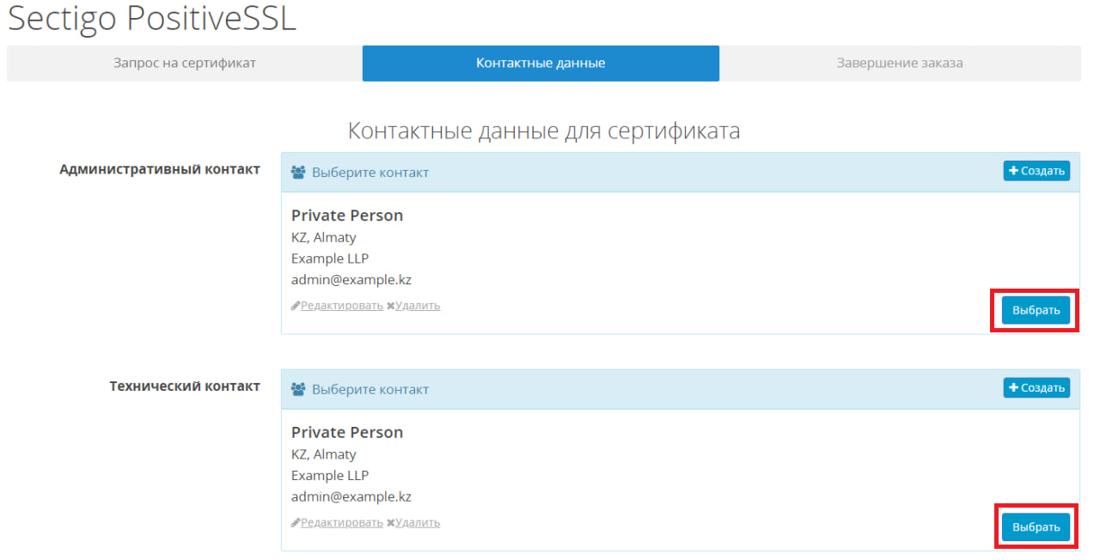Click delete cross icon of technical contact
This screenshot has width=1100, height=560.
(390, 523)
